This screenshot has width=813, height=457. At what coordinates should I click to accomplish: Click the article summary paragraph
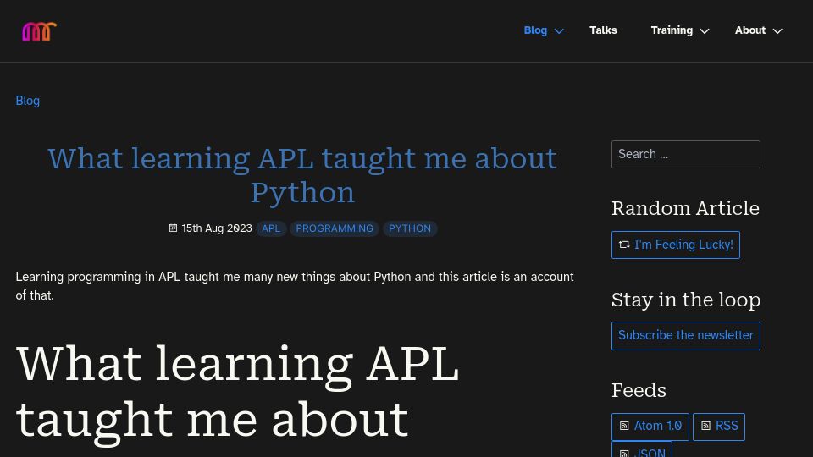tap(295, 286)
